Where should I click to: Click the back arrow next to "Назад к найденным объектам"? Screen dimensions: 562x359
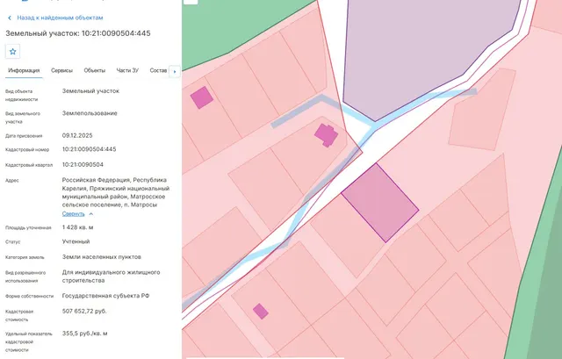(10, 18)
